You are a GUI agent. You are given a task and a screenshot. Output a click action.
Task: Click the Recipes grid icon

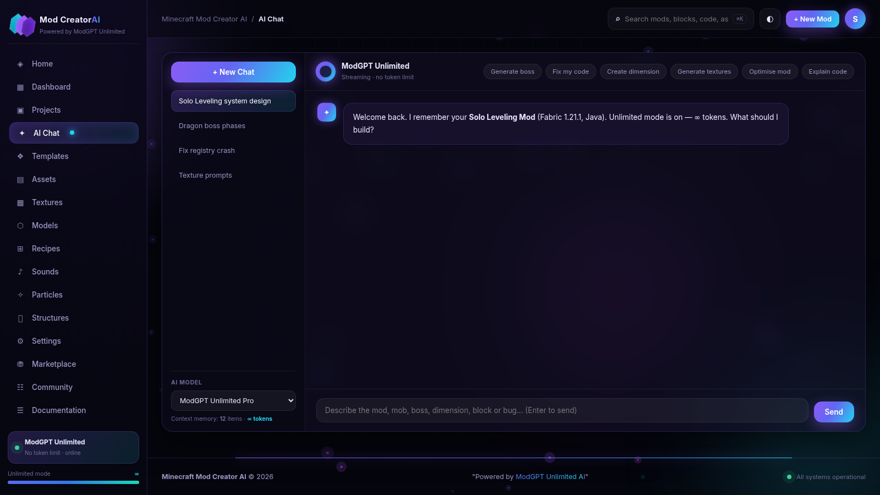(x=20, y=249)
